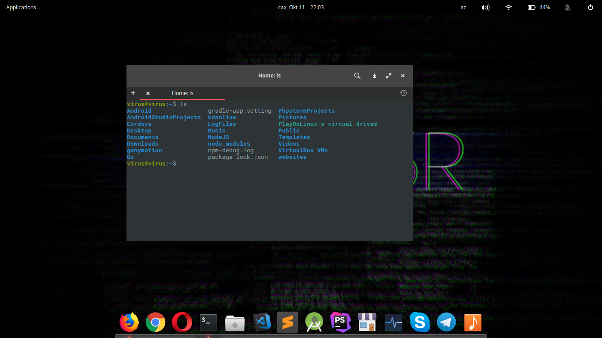Add a new terminal tab

tap(133, 93)
